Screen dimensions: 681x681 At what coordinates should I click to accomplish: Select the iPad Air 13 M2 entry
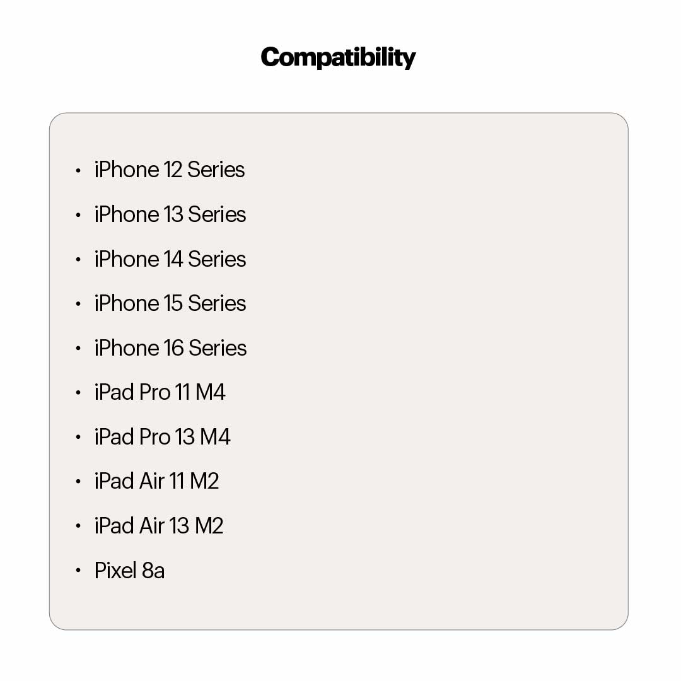pos(159,526)
